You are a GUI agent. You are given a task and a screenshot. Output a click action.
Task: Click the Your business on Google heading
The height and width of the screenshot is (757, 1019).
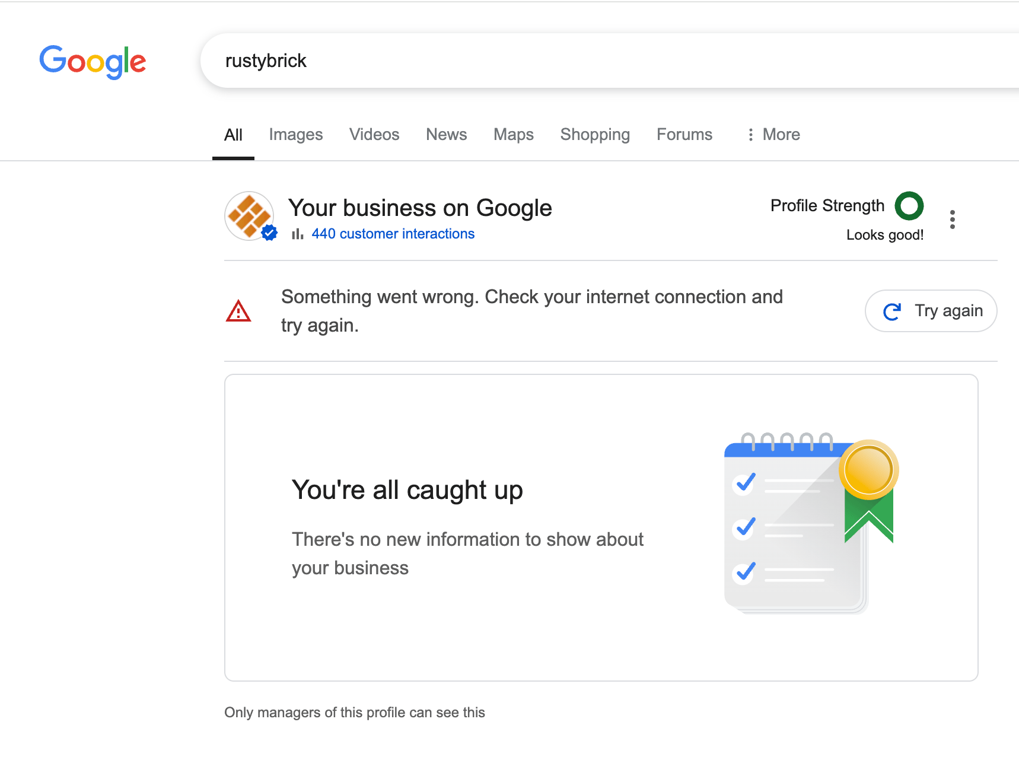pyautogui.click(x=420, y=208)
